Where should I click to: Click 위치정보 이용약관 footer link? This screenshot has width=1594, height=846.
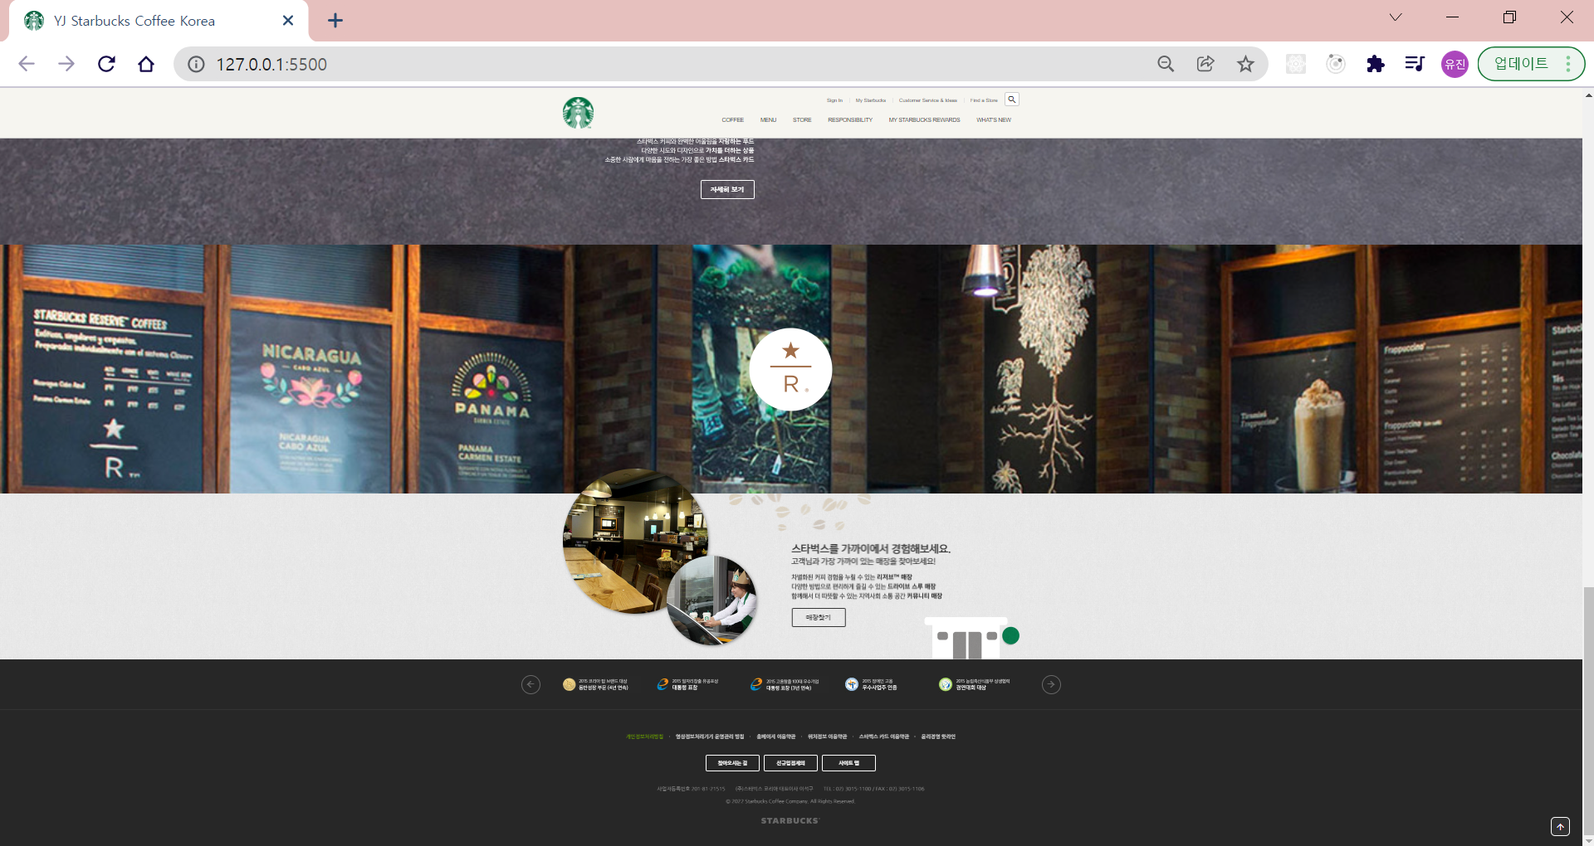828,737
